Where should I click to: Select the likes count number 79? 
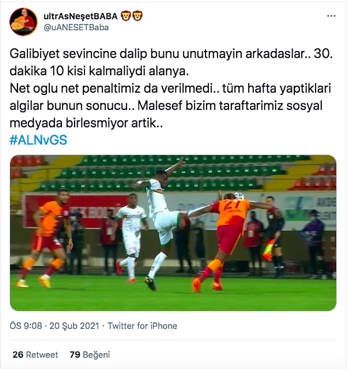pos(75,355)
